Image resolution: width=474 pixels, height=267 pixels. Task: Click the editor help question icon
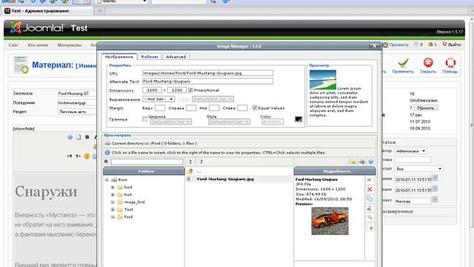[70, 137]
